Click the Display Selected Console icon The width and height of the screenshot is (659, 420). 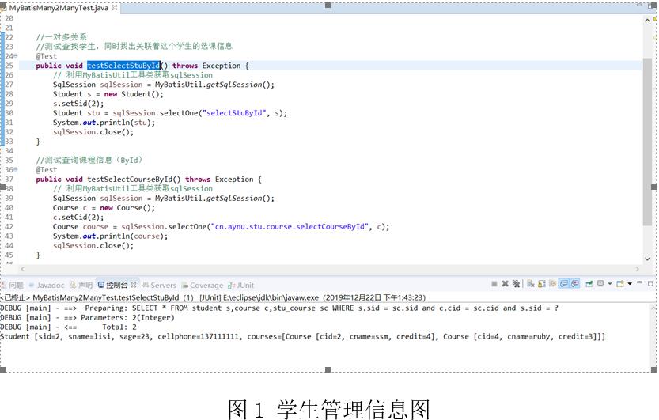tap(600, 283)
